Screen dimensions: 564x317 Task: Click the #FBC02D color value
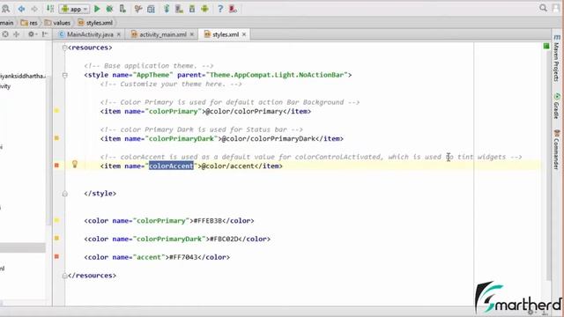tap(224, 239)
